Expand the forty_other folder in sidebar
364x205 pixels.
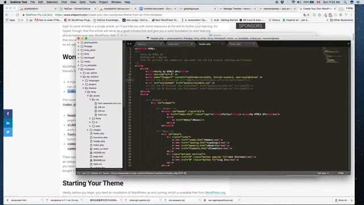coord(78,50)
